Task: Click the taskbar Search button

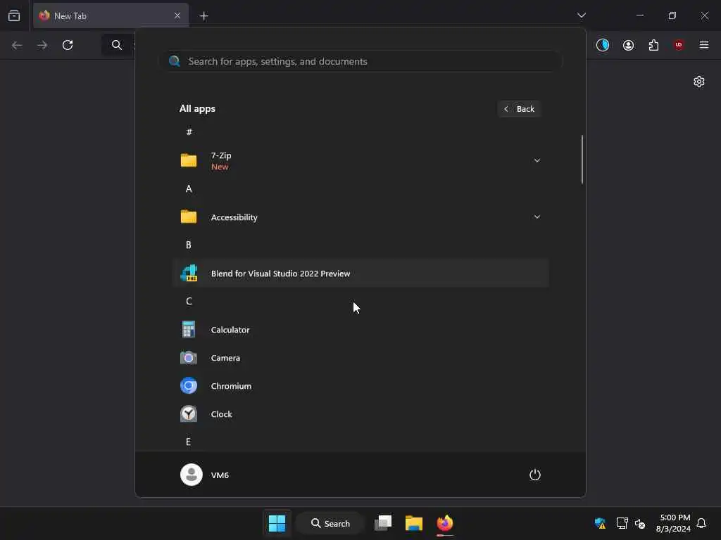Action: (330, 523)
